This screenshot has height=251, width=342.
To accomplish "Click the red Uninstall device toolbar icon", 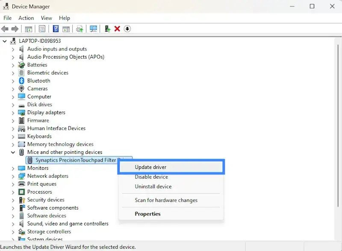I will pyautogui.click(x=117, y=29).
